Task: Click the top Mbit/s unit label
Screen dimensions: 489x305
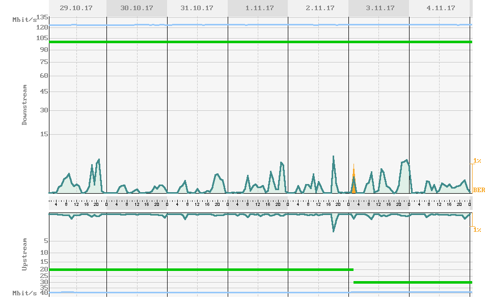Action: 24,20
